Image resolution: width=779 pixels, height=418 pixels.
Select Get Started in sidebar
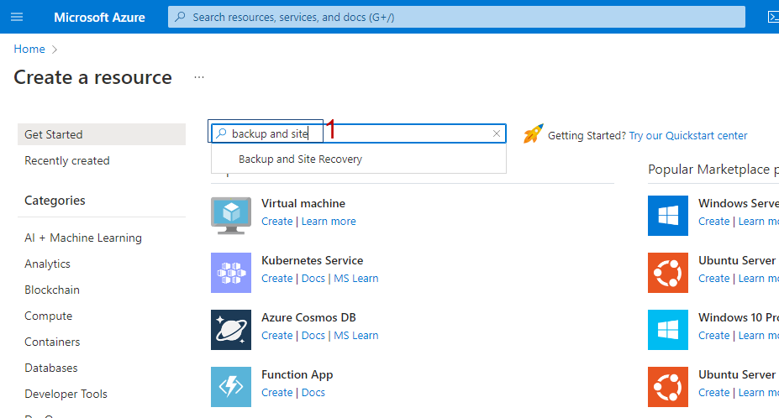click(x=102, y=134)
